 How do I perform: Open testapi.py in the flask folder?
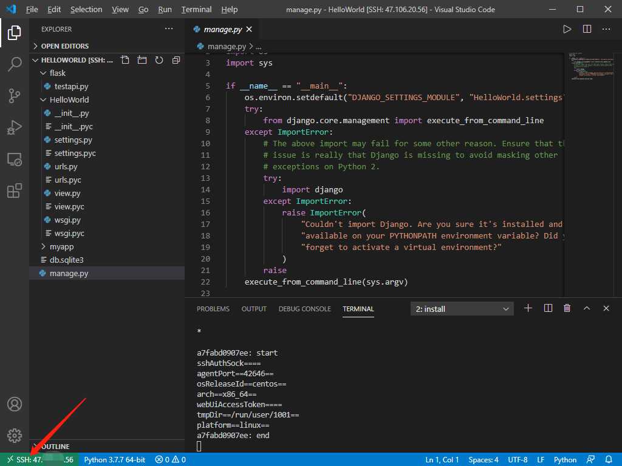(x=71, y=86)
